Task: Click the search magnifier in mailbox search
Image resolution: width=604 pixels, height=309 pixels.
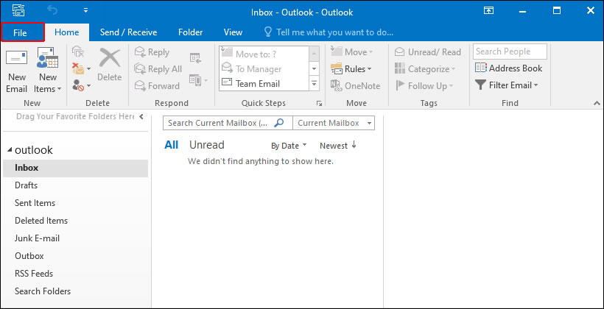Action: (x=279, y=124)
